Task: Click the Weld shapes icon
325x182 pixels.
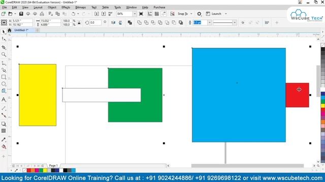Action: click(x=139, y=22)
